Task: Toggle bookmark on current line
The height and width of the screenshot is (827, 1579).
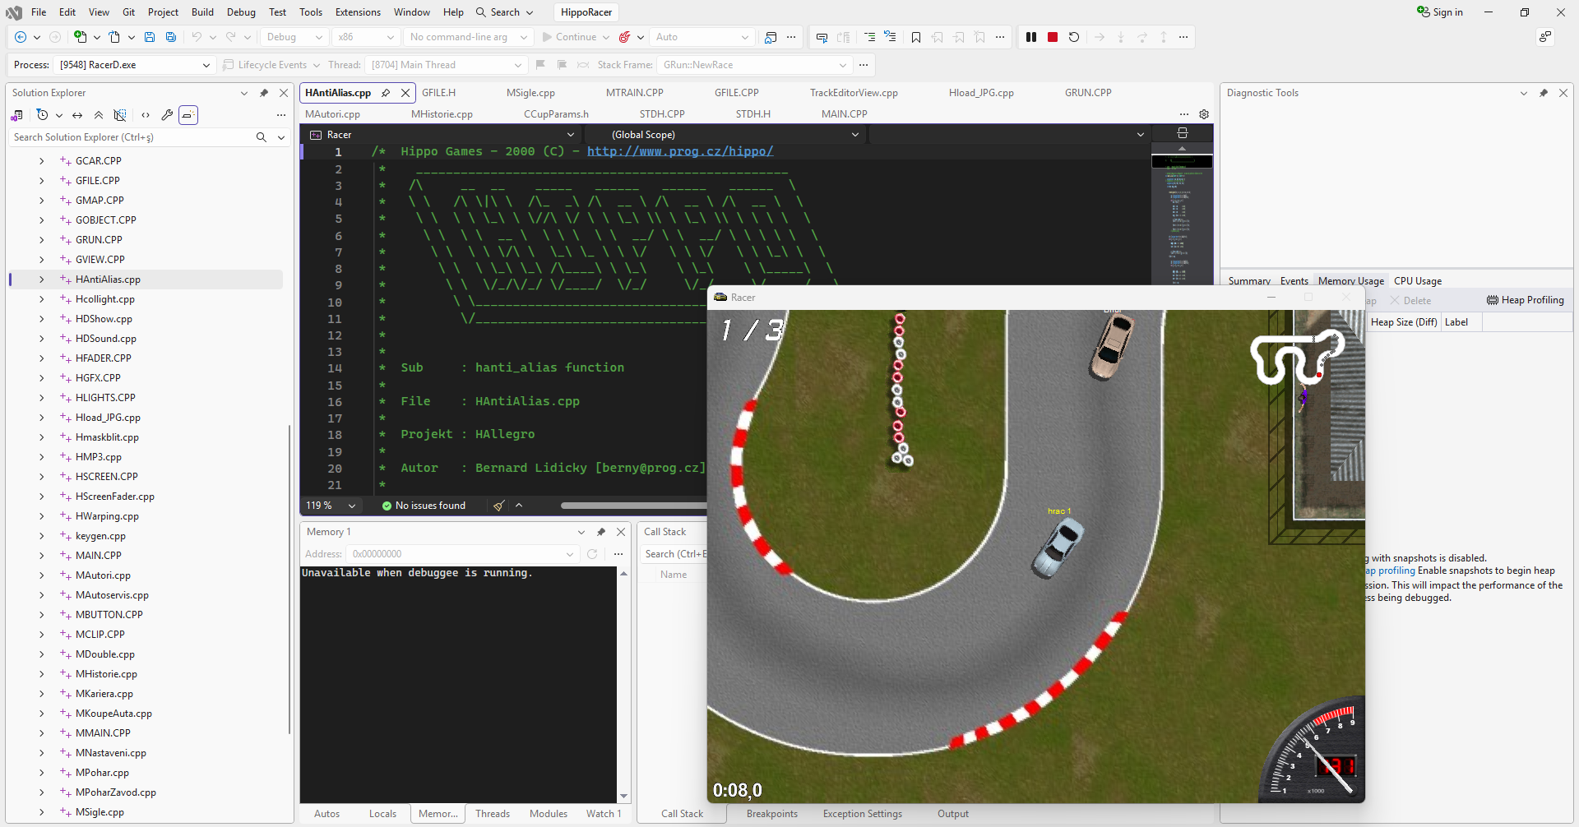Action: point(916,37)
